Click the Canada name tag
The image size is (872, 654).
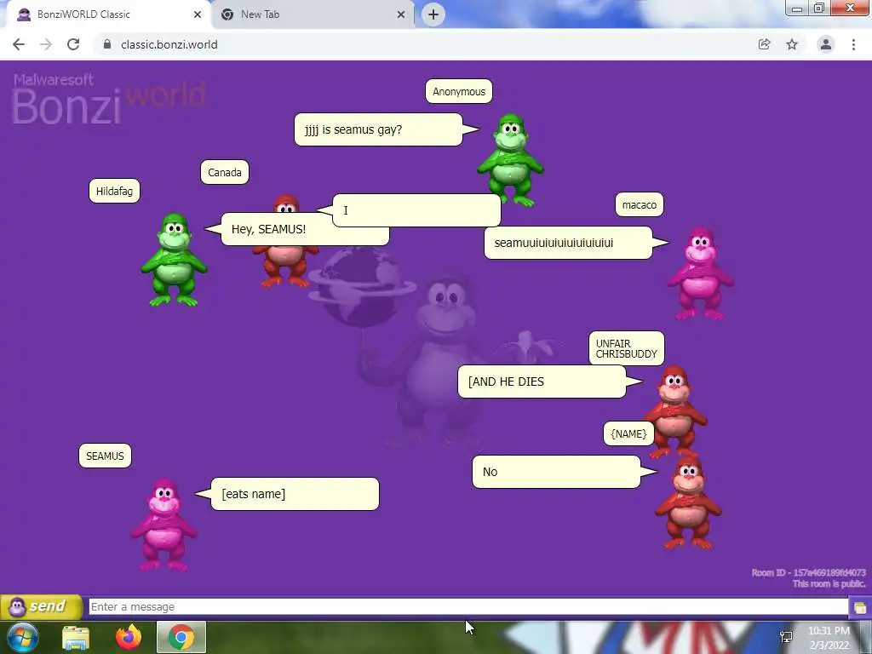coord(225,172)
